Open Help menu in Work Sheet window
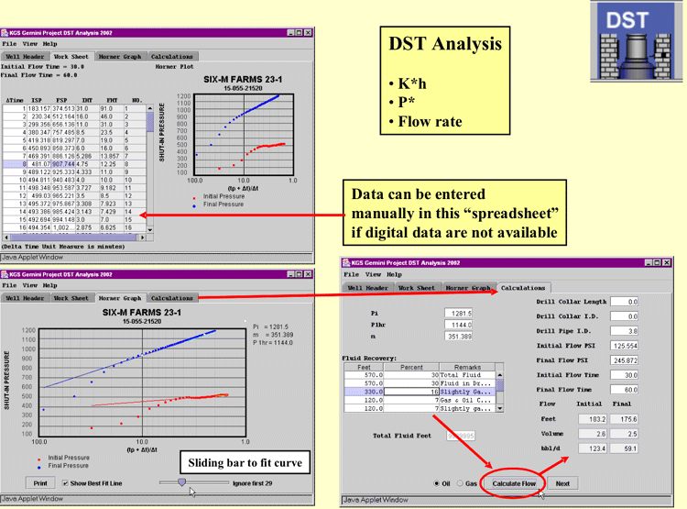The width and height of the screenshot is (687, 509). [x=50, y=44]
